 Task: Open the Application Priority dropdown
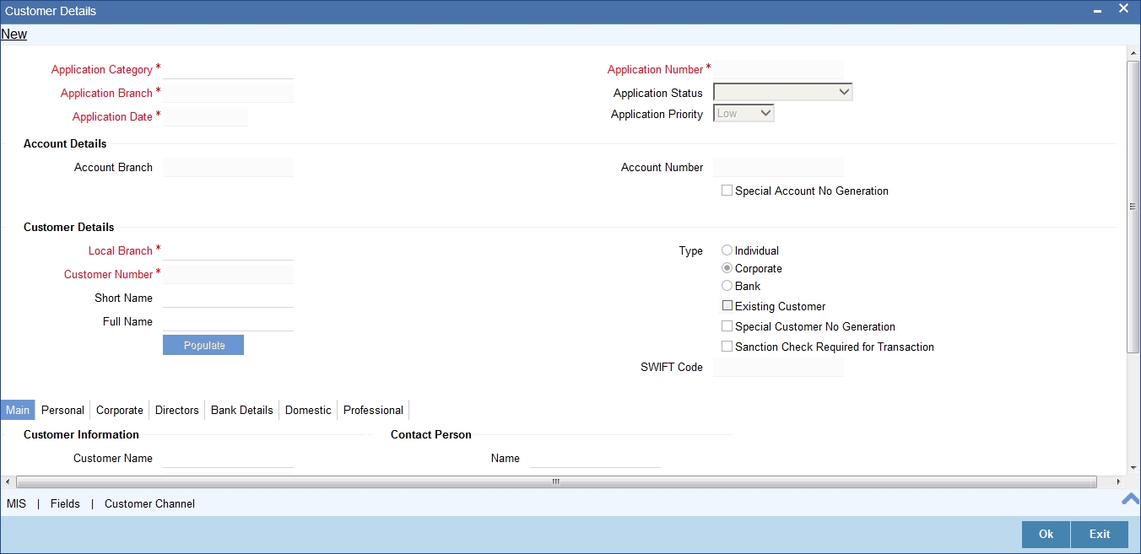point(744,113)
